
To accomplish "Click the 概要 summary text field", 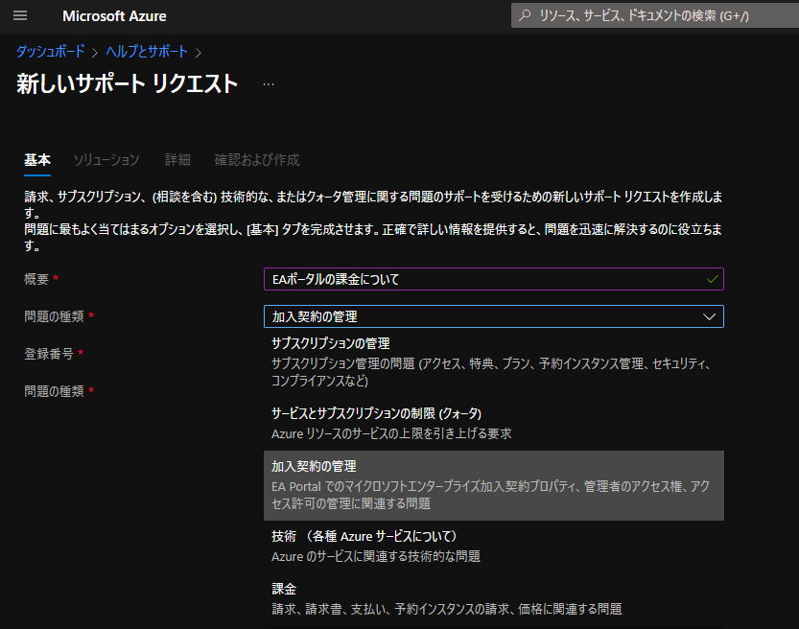I will (494, 279).
